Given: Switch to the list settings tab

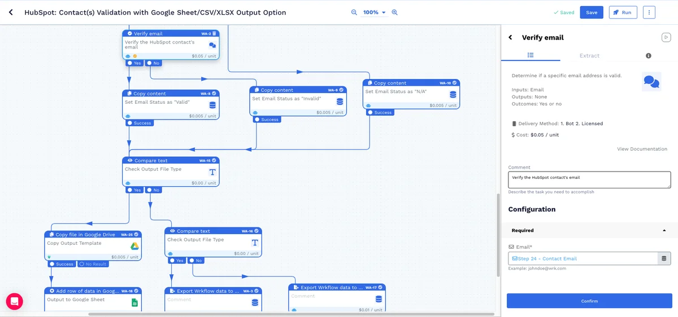Looking at the screenshot, I should [x=531, y=55].
